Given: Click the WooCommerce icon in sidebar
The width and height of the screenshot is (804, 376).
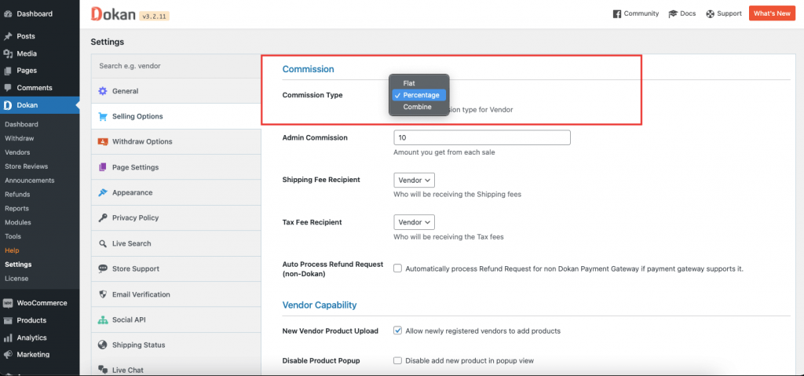Looking at the screenshot, I should pyautogui.click(x=8, y=303).
